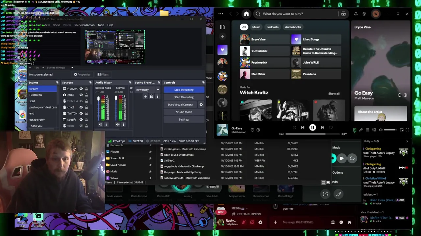Adjust Spotify volume slider
Screen dimensions: 421x236
click(390, 130)
